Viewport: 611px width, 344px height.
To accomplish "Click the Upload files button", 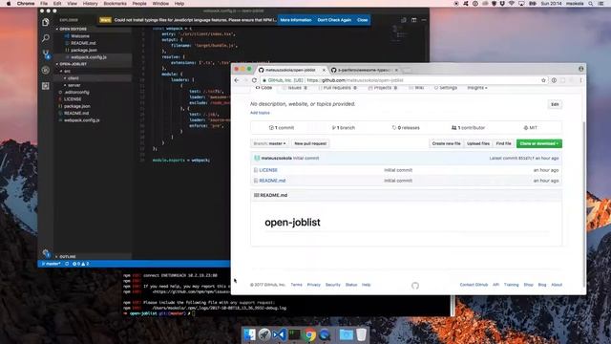I will click(478, 143).
